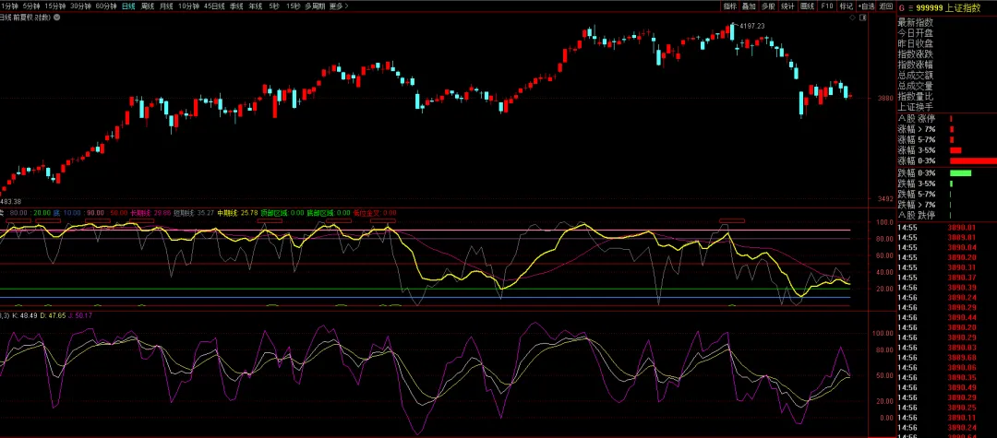Click the 返回 back button

click(885, 6)
